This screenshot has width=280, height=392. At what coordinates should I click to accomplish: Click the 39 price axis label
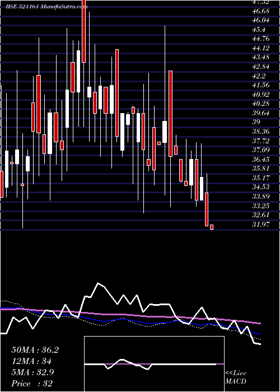[x=256, y=122]
